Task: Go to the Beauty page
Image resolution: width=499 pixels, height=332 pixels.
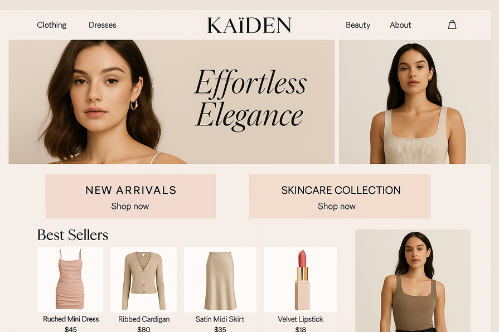Action: pos(358,25)
